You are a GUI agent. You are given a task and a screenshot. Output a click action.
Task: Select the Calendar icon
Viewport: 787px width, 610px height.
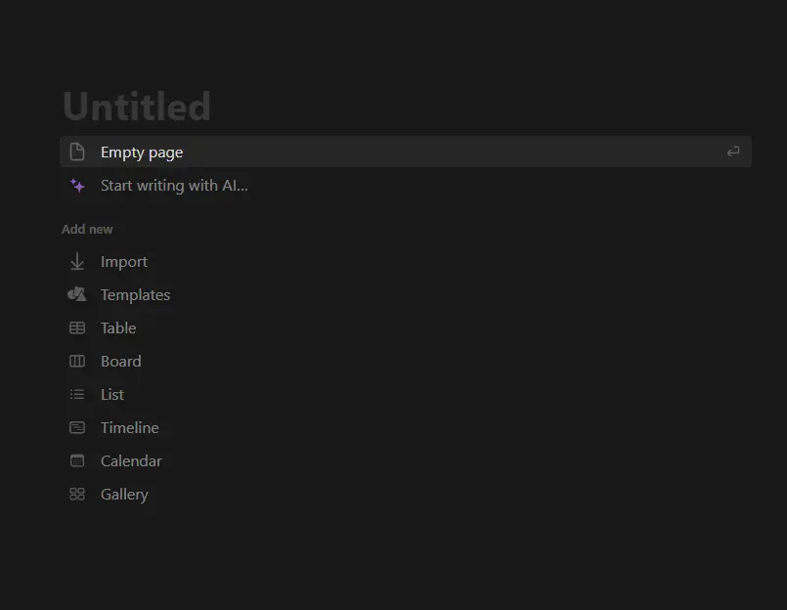[x=76, y=460]
